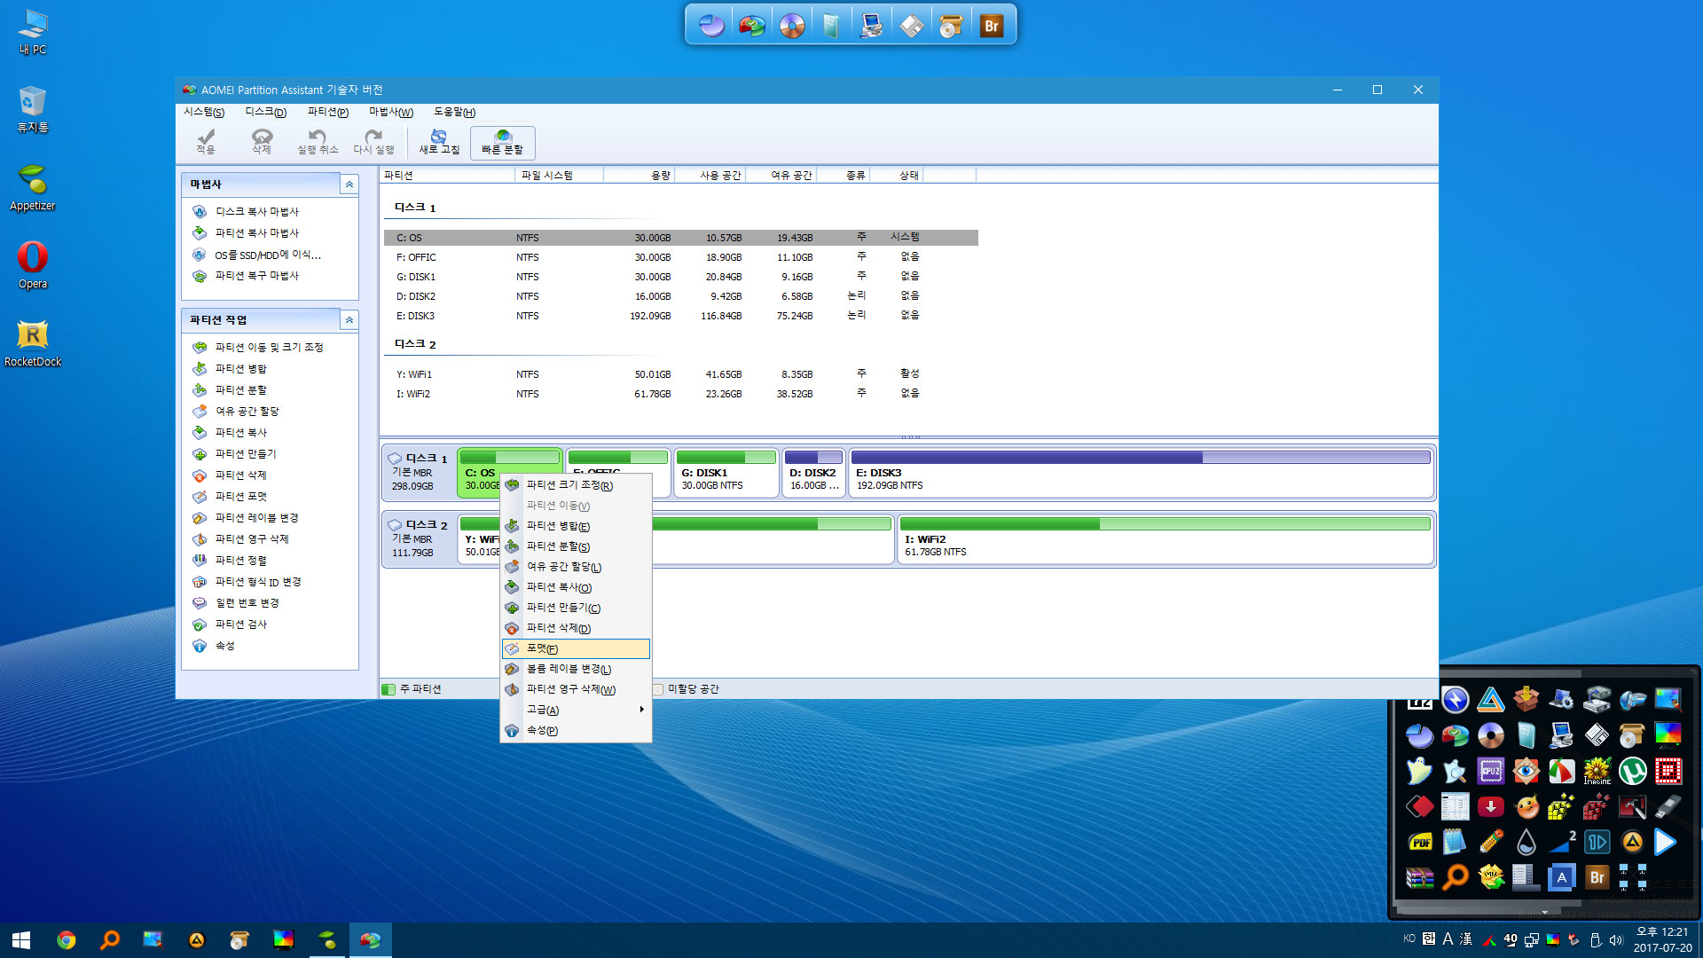Open the 파티션(P) menu
Image resolution: width=1703 pixels, height=958 pixels.
pyautogui.click(x=328, y=112)
